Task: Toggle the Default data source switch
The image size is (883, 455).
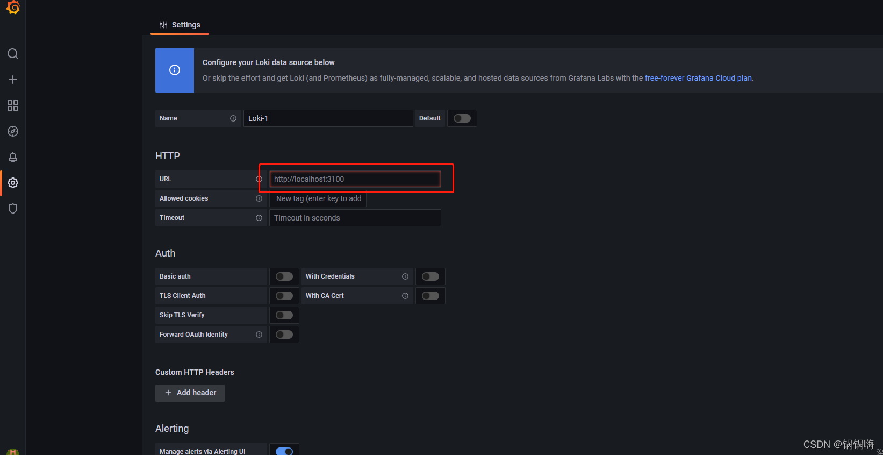Action: pos(462,118)
